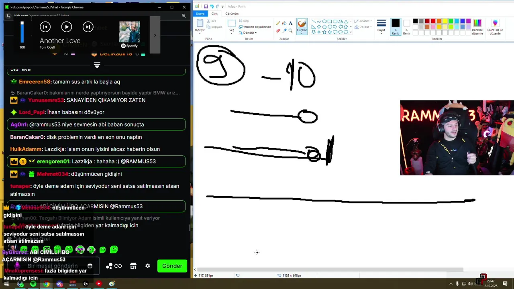The width and height of the screenshot is (514, 289).
Task: Click username tunaper in chat
Action: (20, 186)
